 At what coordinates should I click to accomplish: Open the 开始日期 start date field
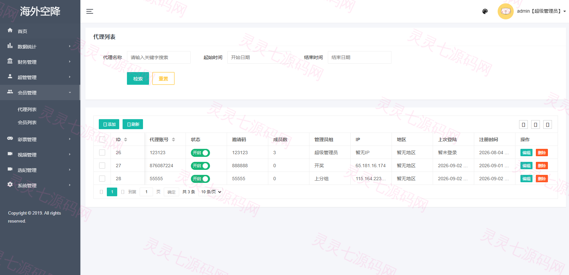tap(259, 57)
